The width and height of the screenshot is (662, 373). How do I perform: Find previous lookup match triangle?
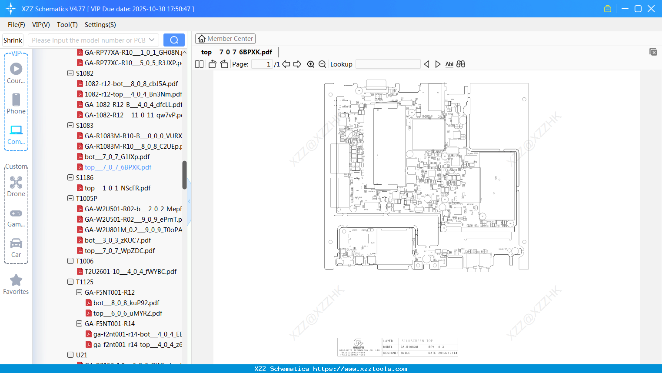tap(426, 64)
